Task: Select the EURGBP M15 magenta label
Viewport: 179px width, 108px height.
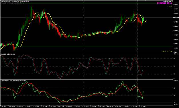Action: pos(164,3)
